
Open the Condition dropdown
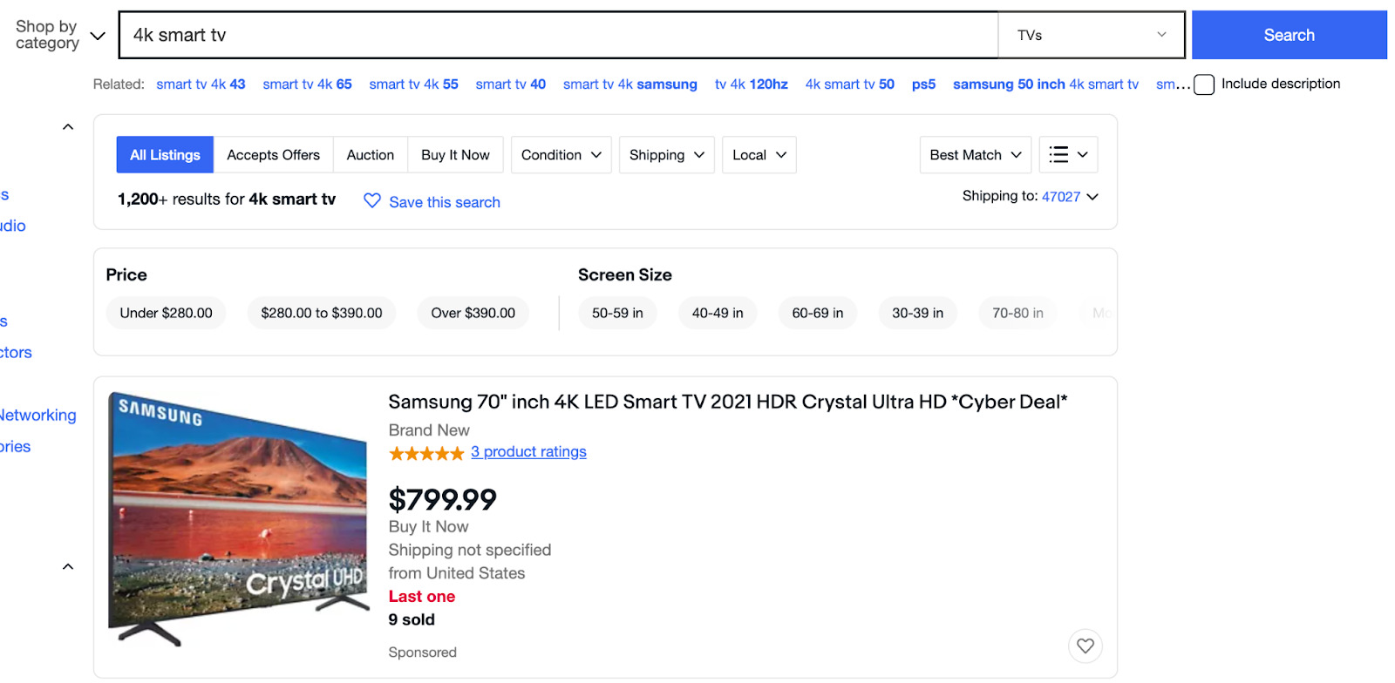point(561,154)
